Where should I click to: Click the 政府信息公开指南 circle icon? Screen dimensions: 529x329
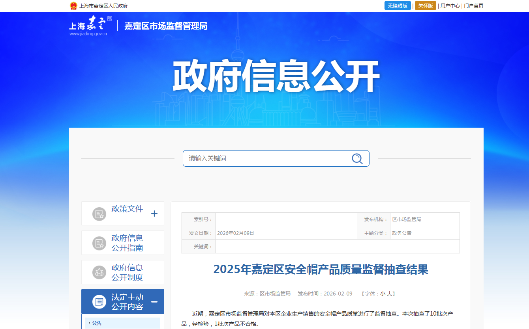[x=99, y=243]
